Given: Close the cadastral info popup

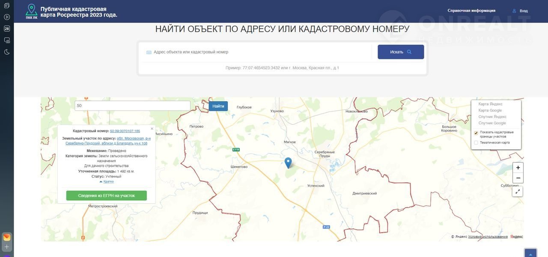Looking at the screenshot, I should [152, 128].
